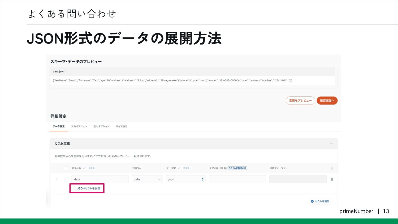This screenshot has width=398, height=224.
Task: Click the JSON preview row starting with lastName
Action: point(192,80)
